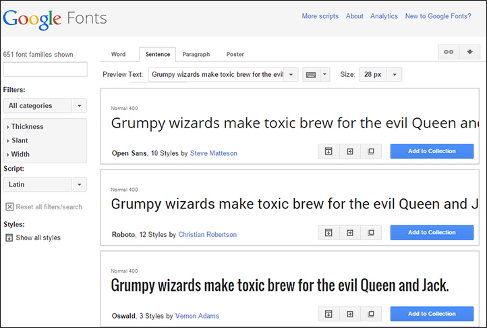Open Quick-use arrow icon for Oswald

point(350,314)
